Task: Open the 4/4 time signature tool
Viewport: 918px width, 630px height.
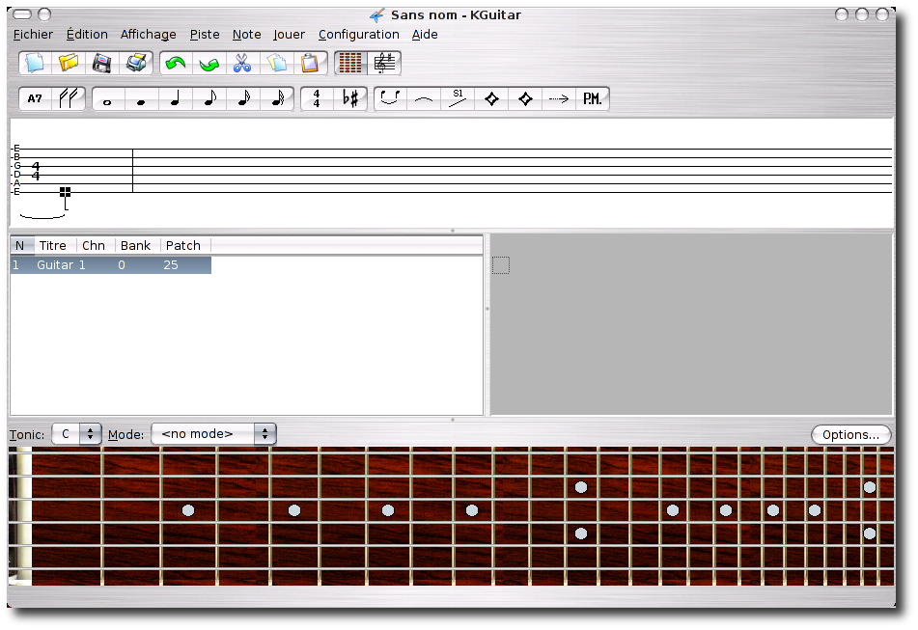Action: [x=317, y=99]
